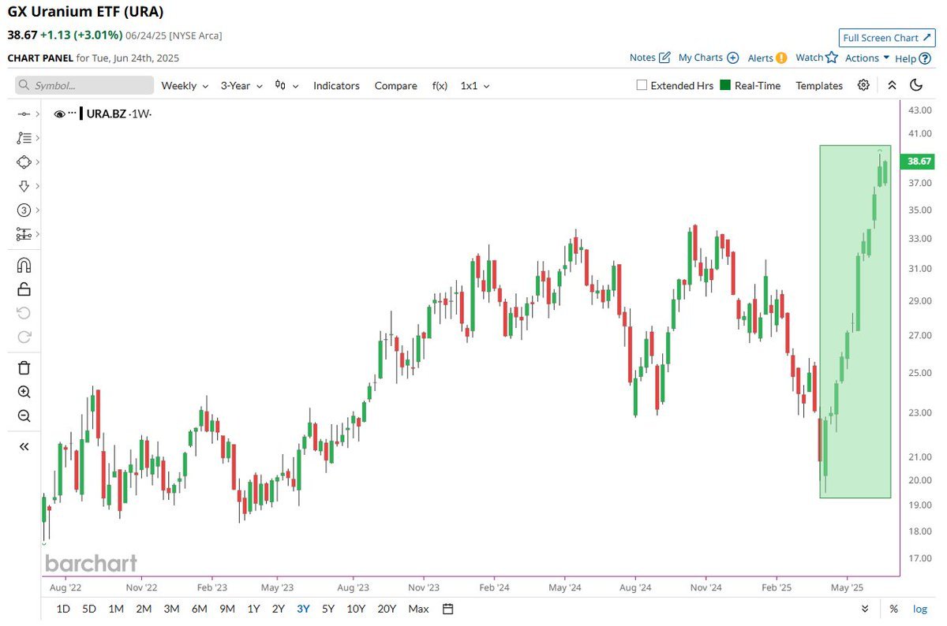Open the Notes editor icon
Screen dimensions: 947x626
[664, 58]
